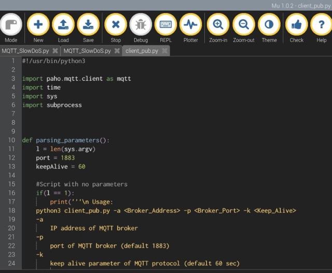Click 'import paho.mqtt.client as mqtt' line
This screenshot has height=273, width=332.
76,79
